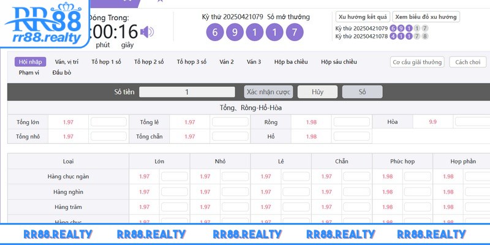Click the Xu hướng kết quả button
Screen dimensions: 490x245
pyautogui.click(x=363, y=17)
